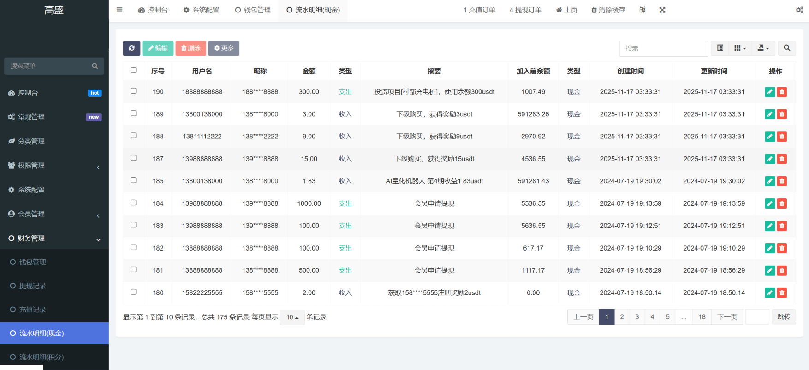Tick the checkbox for row 180
The width and height of the screenshot is (809, 370).
point(133,292)
